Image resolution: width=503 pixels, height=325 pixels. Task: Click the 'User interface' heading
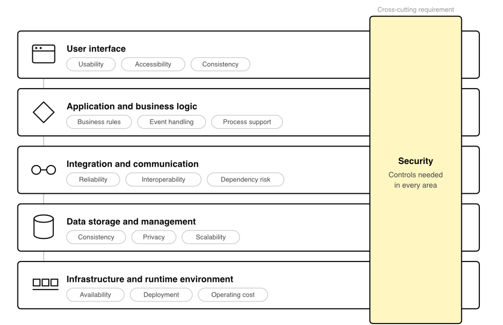coord(96,49)
